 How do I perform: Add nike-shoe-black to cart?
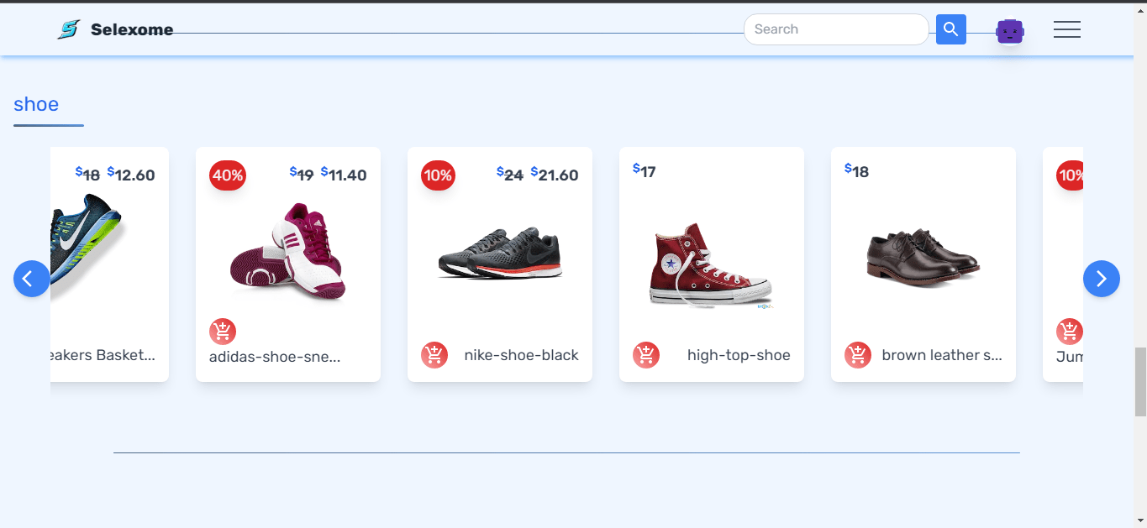[434, 355]
